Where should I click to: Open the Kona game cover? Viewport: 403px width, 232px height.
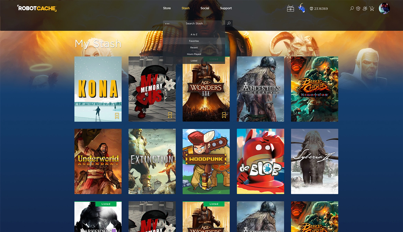(x=98, y=89)
